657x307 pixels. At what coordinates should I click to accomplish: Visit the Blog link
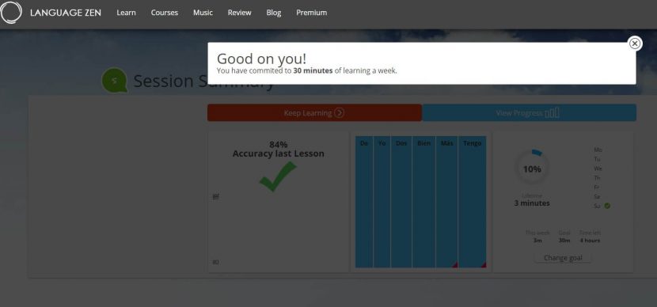274,13
